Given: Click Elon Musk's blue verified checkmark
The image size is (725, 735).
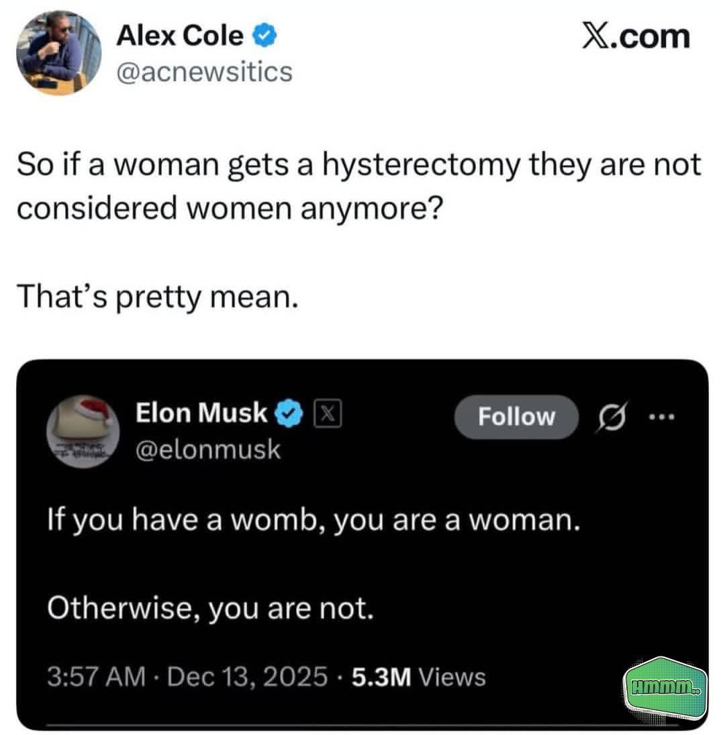Looking at the screenshot, I should 289,413.
